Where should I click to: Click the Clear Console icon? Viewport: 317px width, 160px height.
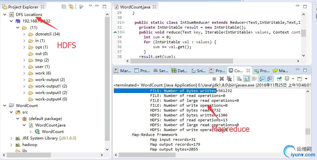[x=239, y=79]
